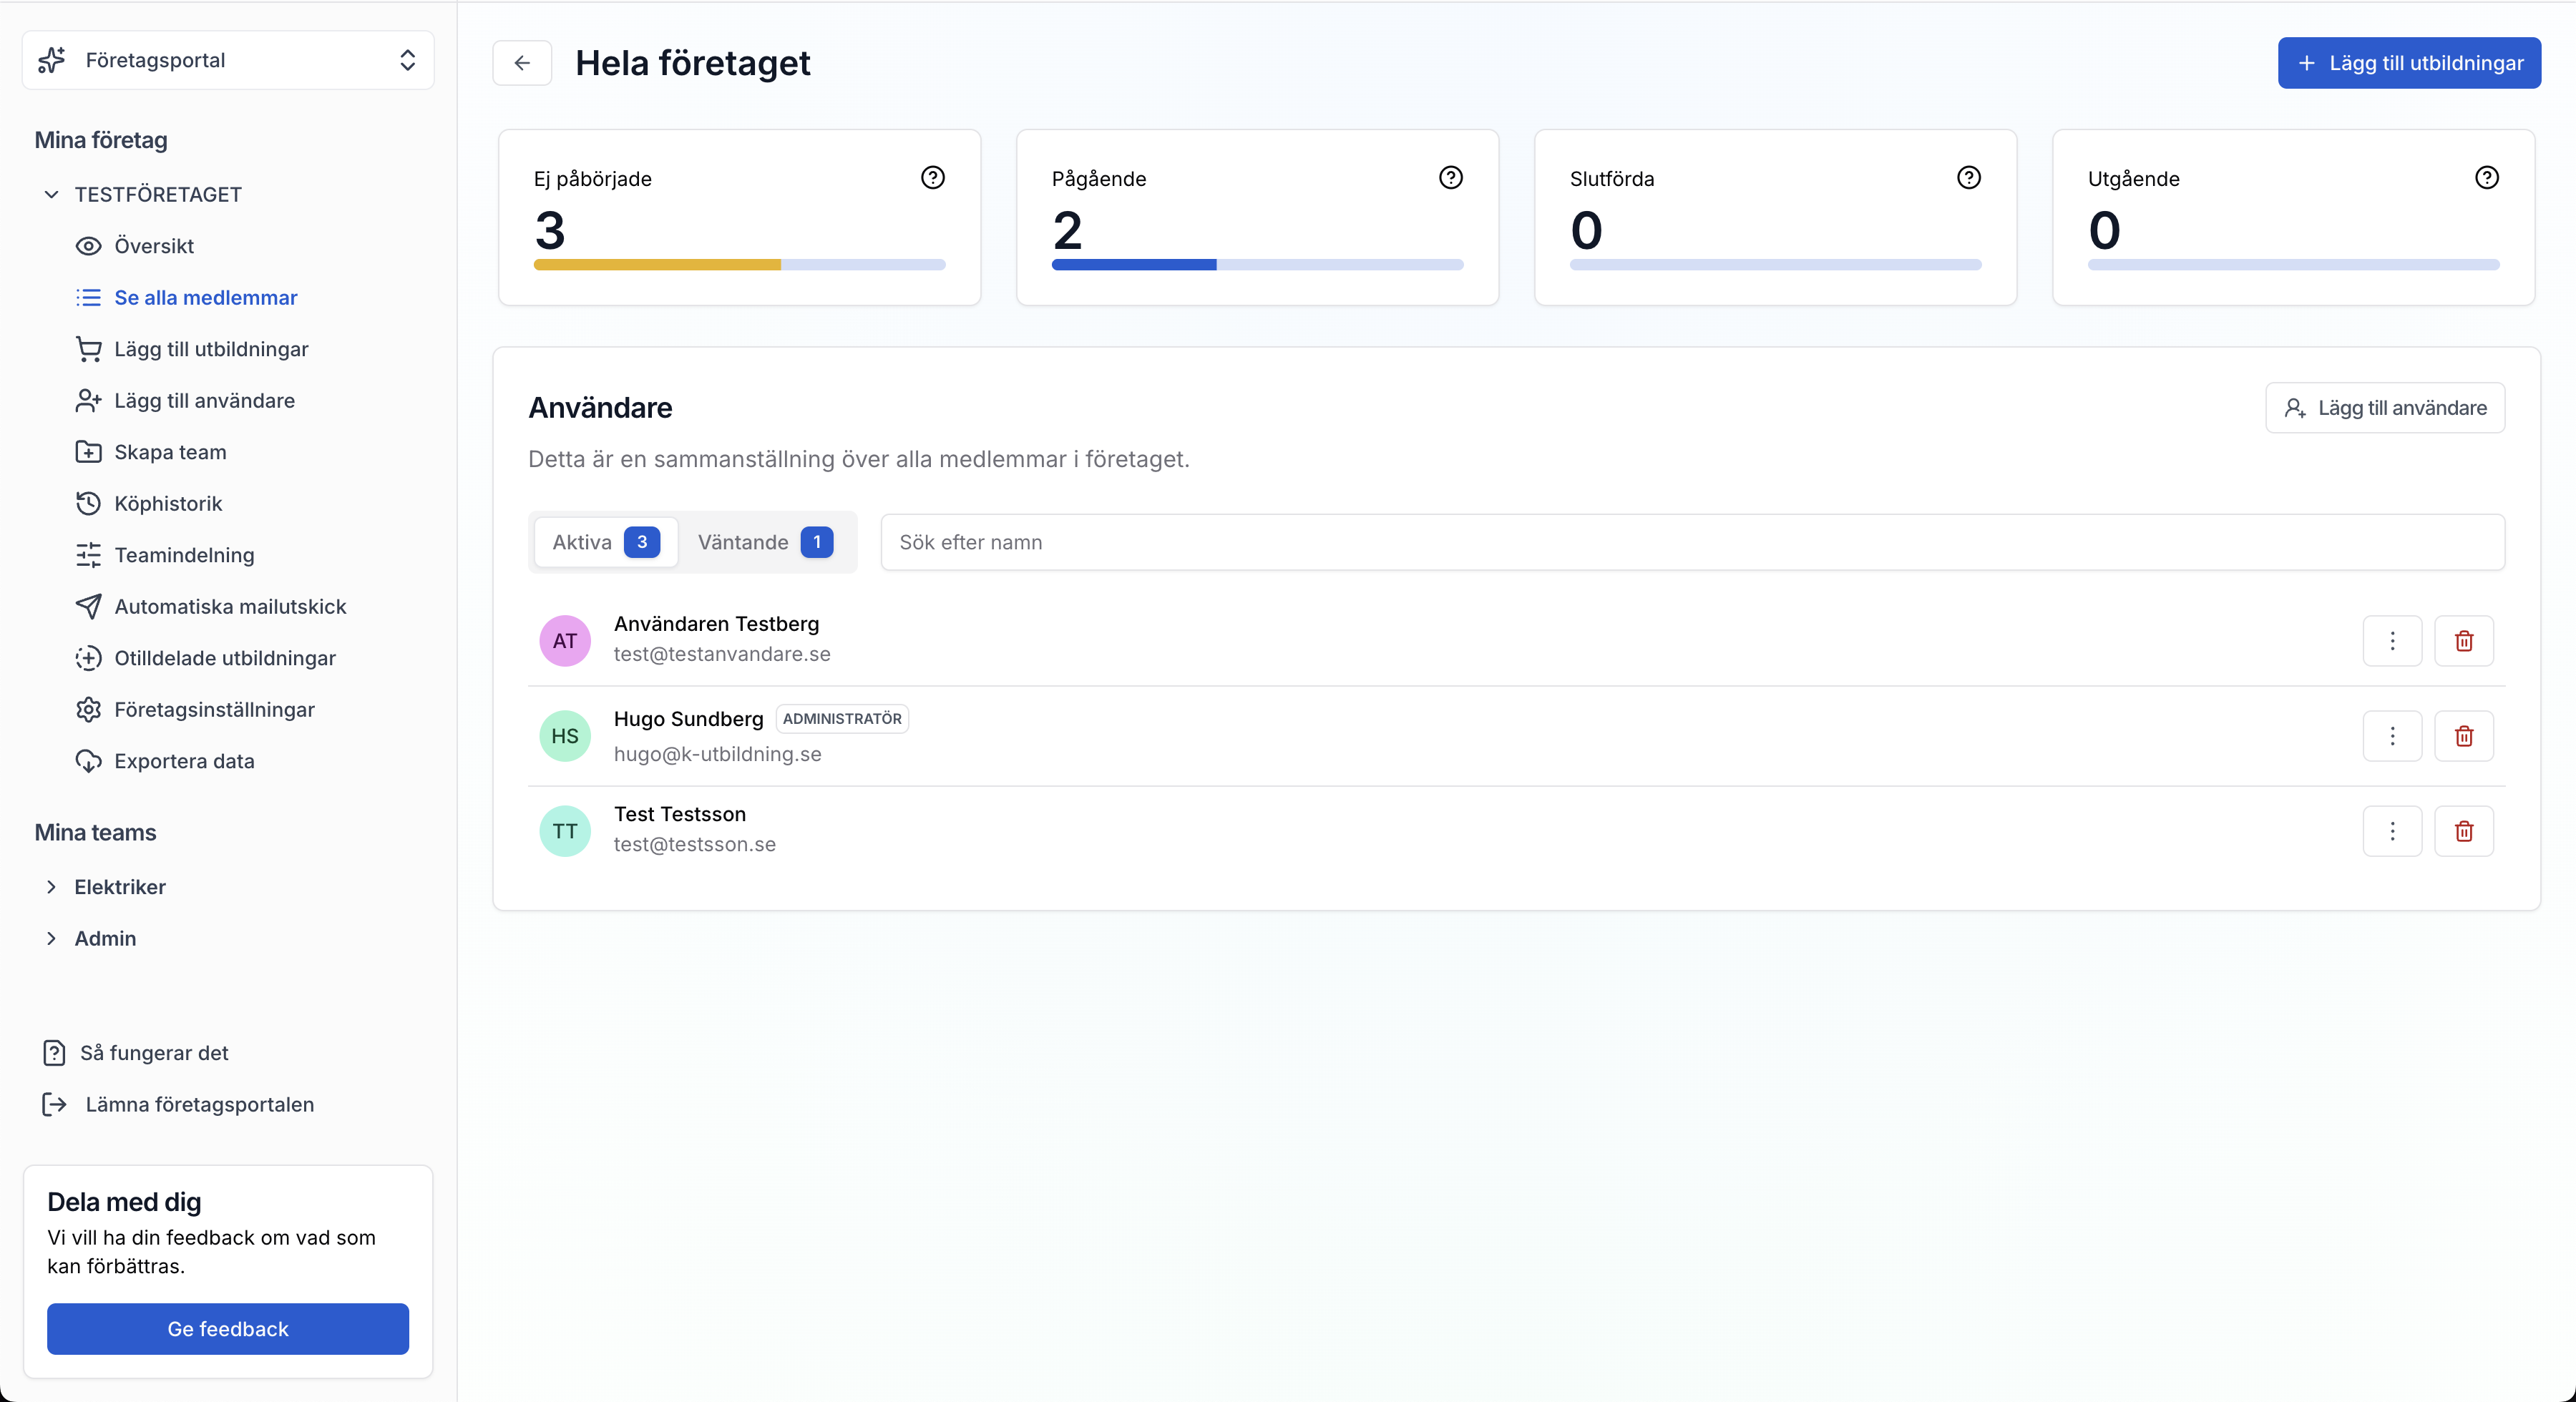Switch to the Väntande tab
Screen dimensions: 2576x1402
(x=764, y=542)
